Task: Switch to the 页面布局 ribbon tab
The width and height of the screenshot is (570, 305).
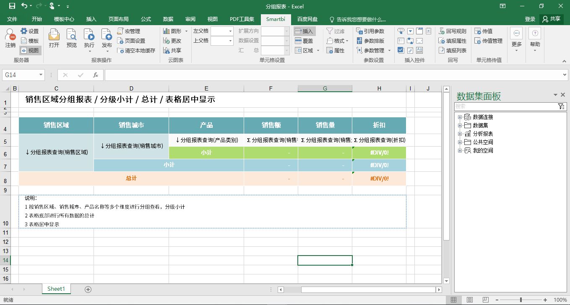Action: tap(118, 19)
